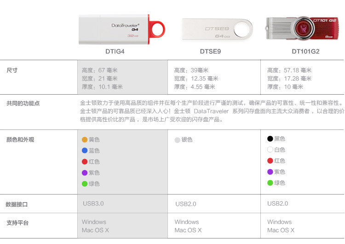Choose the purple color dot under DTIG4

[x=85, y=173]
